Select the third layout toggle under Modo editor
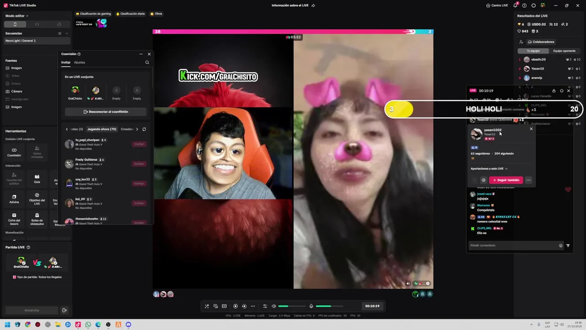This screenshot has width=586, height=330. point(59,24)
